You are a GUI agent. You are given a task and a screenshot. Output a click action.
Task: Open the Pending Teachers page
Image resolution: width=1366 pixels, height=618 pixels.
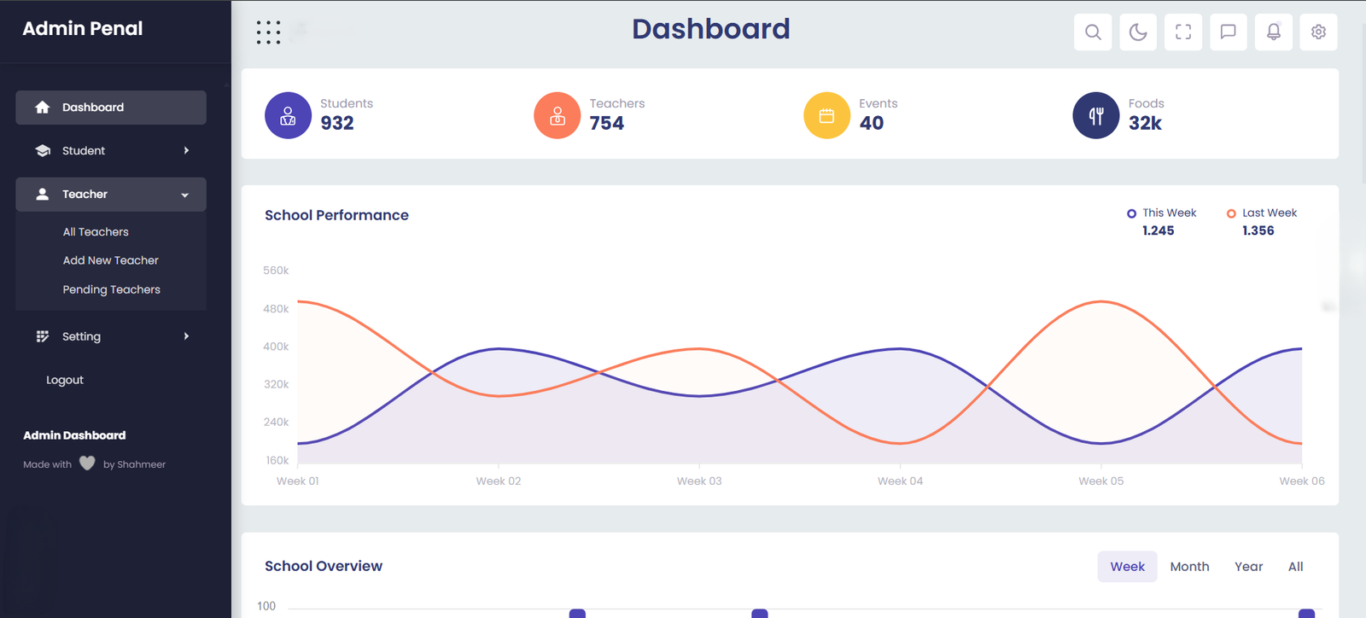[111, 289]
